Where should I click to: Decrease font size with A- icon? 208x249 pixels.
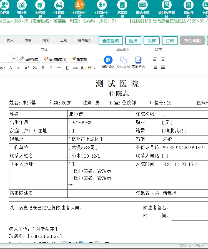tap(19, 68)
